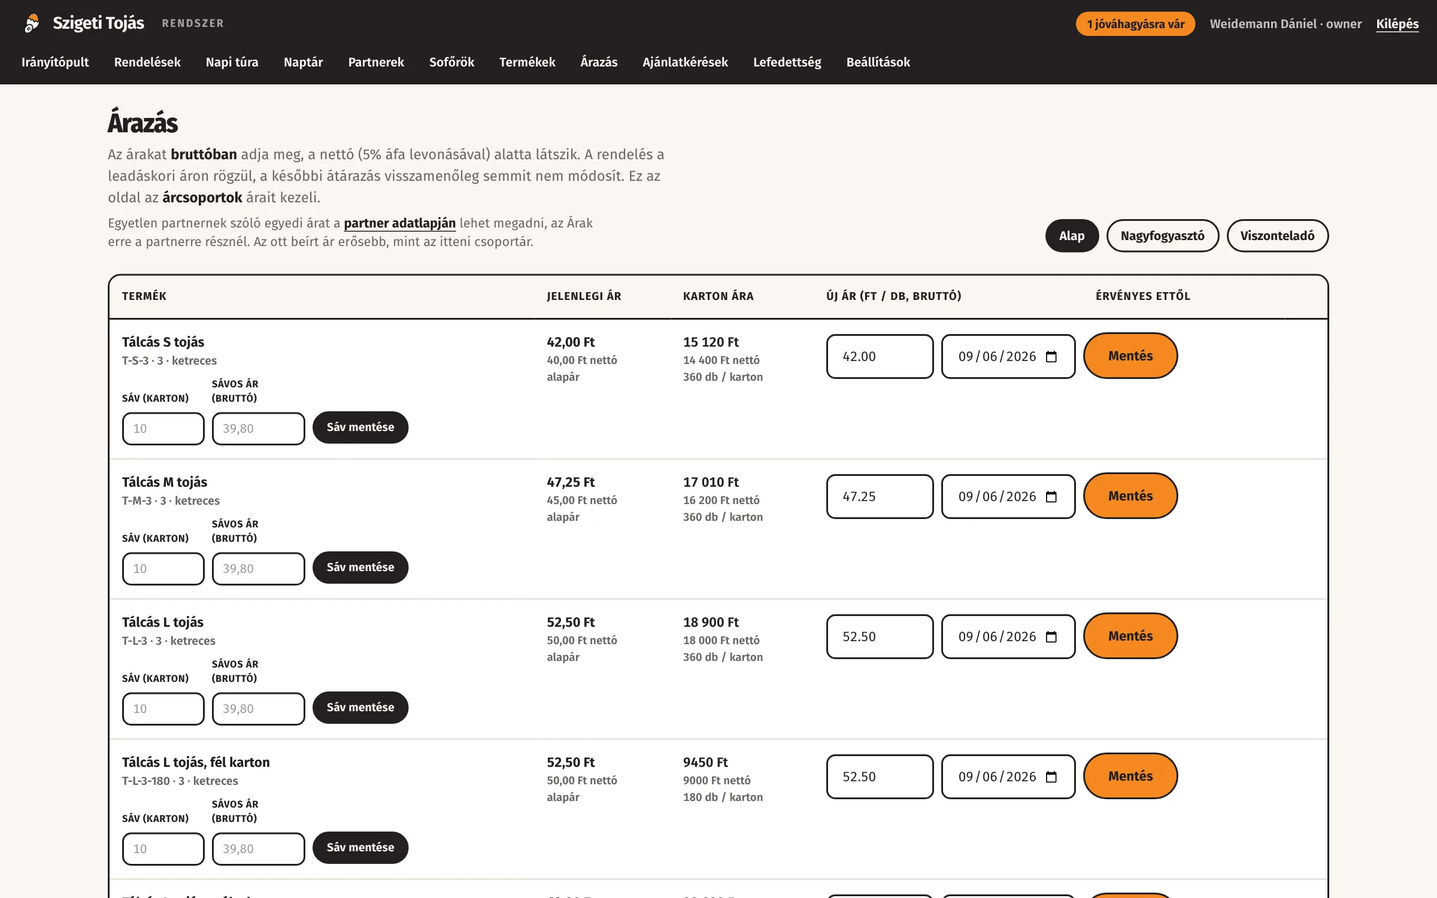Image resolution: width=1437 pixels, height=898 pixels.
Task: Switch to Nagyfogyasztó price group
Action: 1162,236
